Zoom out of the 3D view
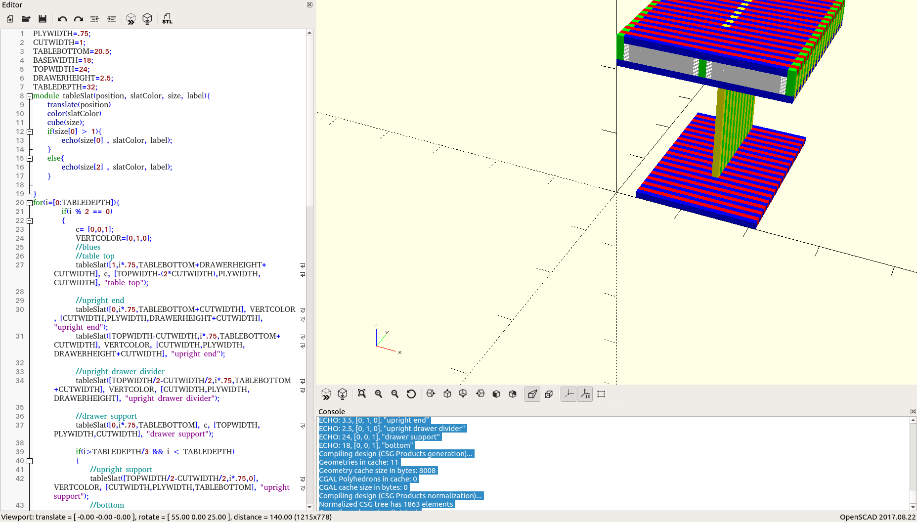 (x=395, y=394)
